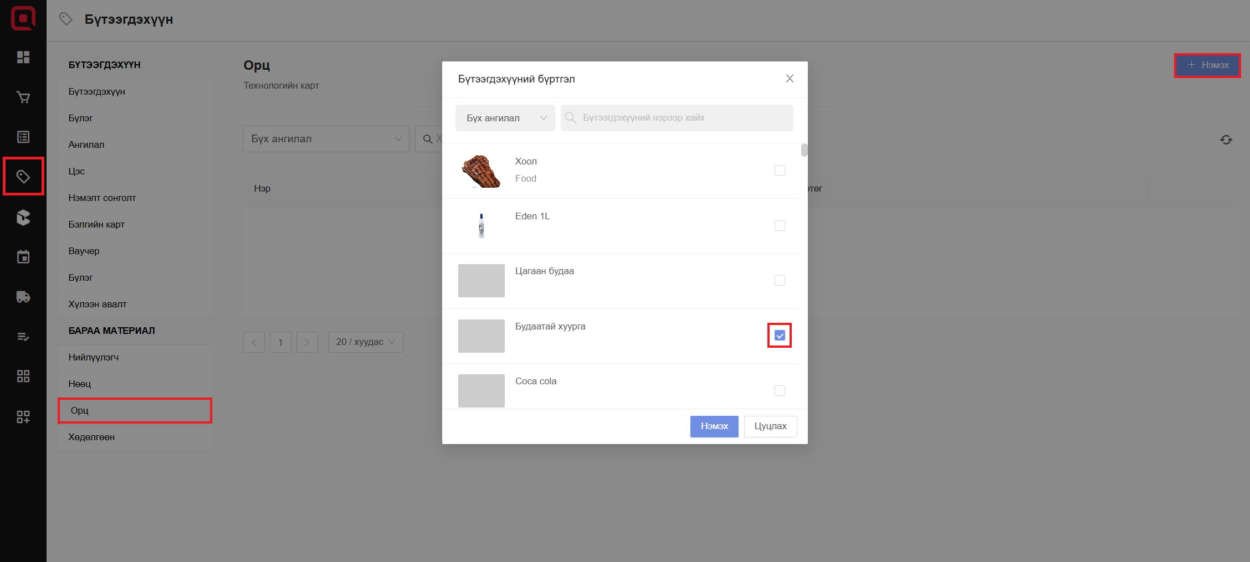
Task: Click the product list scrollbar in dialog
Action: pos(804,151)
